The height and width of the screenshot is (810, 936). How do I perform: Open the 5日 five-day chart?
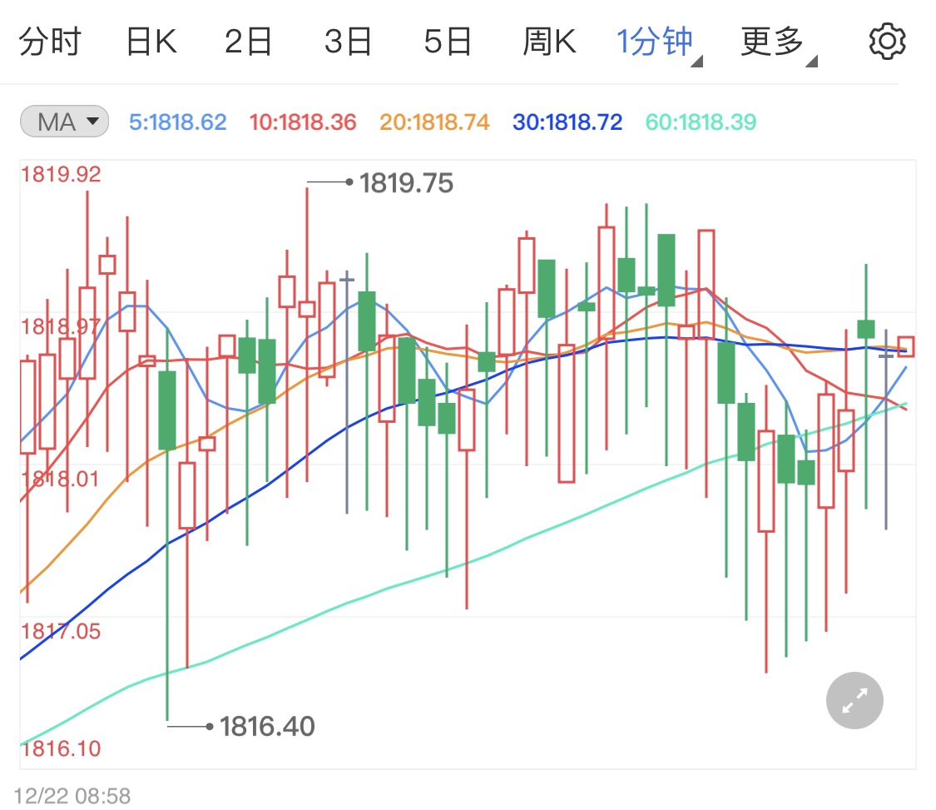(x=448, y=42)
